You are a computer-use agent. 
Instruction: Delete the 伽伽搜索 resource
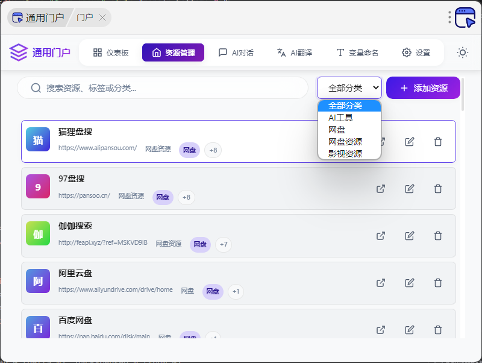438,236
